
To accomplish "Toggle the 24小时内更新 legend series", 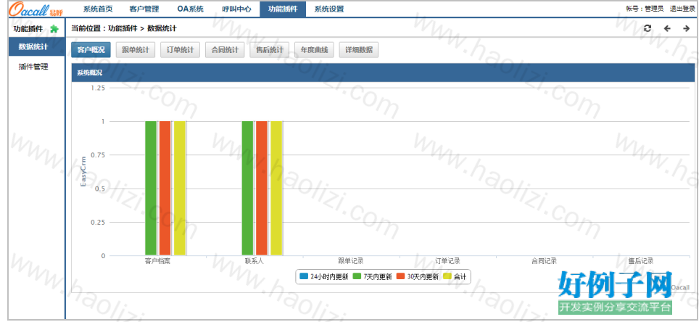I will pos(323,276).
